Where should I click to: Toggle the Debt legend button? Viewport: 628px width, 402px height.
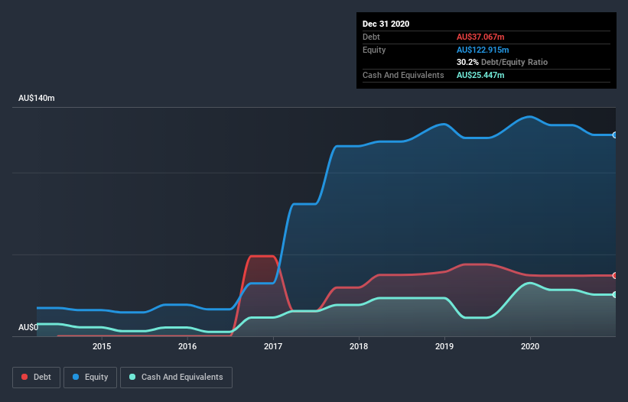[x=36, y=378]
